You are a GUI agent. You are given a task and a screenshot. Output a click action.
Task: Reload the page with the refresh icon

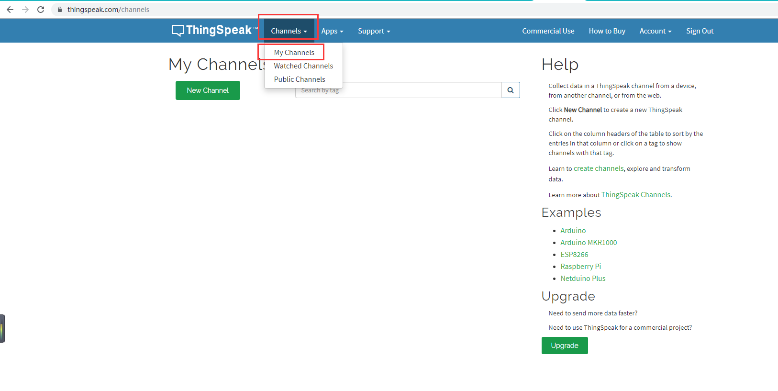pyautogui.click(x=41, y=10)
